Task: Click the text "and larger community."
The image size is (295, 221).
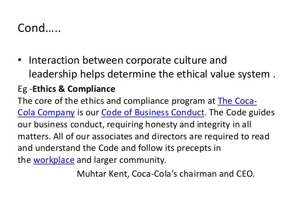Action: [x=122, y=160]
